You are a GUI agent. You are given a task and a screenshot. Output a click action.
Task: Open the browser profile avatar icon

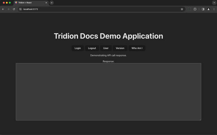click(x=209, y=9)
